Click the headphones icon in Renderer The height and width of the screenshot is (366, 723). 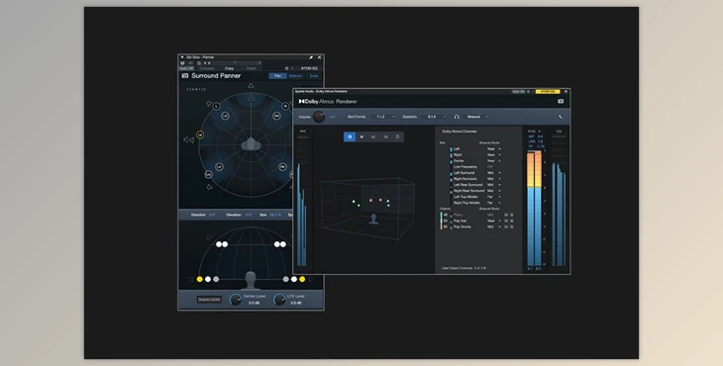tap(457, 117)
